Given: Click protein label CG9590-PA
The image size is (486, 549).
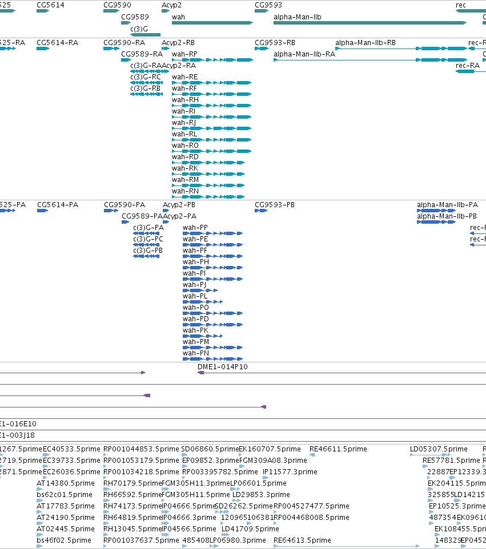Looking at the screenshot, I should (x=124, y=205).
